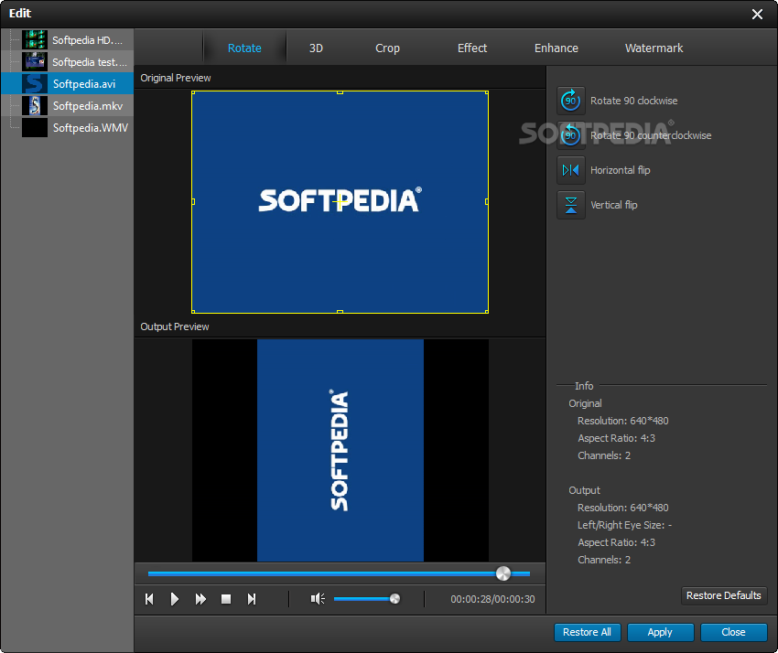
Task: Select Softpedia.mkv in the file list
Action: (x=87, y=106)
